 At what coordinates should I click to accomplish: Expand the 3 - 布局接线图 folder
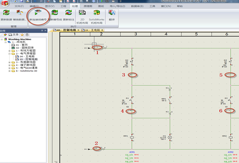click(10, 62)
